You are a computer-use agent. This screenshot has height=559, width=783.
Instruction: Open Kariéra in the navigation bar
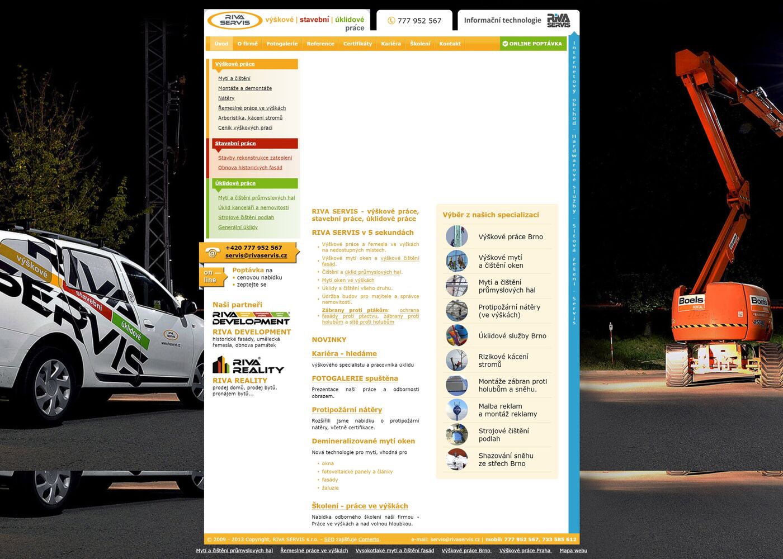(391, 44)
